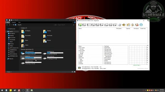Select the SSD CACHE (S:) drive tile
The width and height of the screenshot is (165, 92).
53,57
